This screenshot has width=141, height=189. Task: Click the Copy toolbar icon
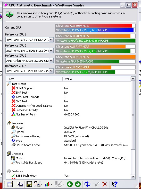click(x=20, y=184)
